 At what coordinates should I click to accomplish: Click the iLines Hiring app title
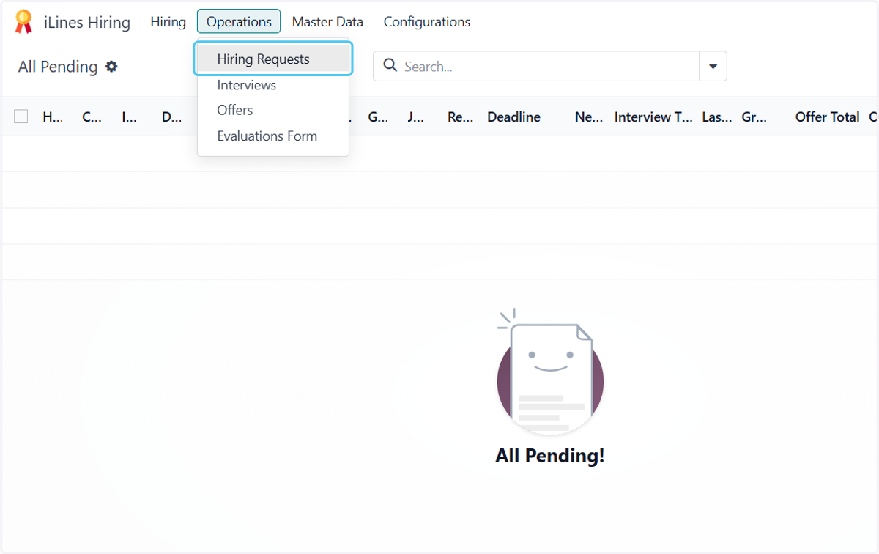87,23
